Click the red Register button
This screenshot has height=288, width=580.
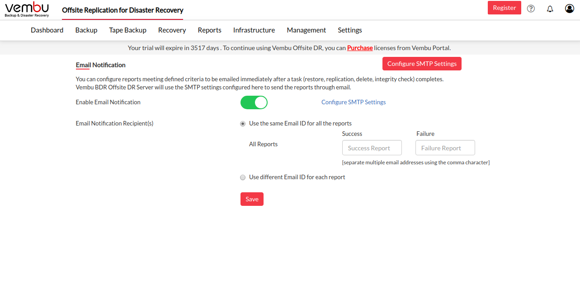(505, 8)
